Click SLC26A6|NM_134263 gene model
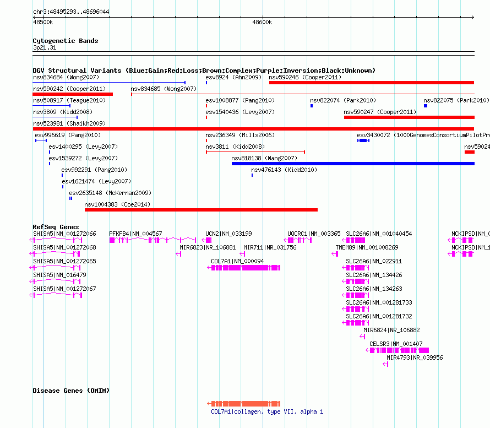The height and width of the screenshot is (428, 490). pos(356,295)
